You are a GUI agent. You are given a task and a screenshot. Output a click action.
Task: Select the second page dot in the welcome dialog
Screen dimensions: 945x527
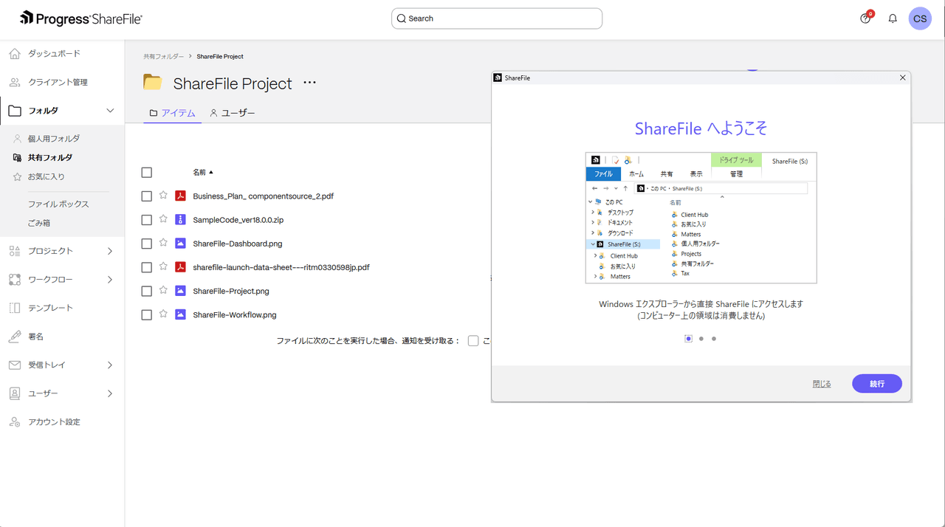[x=701, y=339]
